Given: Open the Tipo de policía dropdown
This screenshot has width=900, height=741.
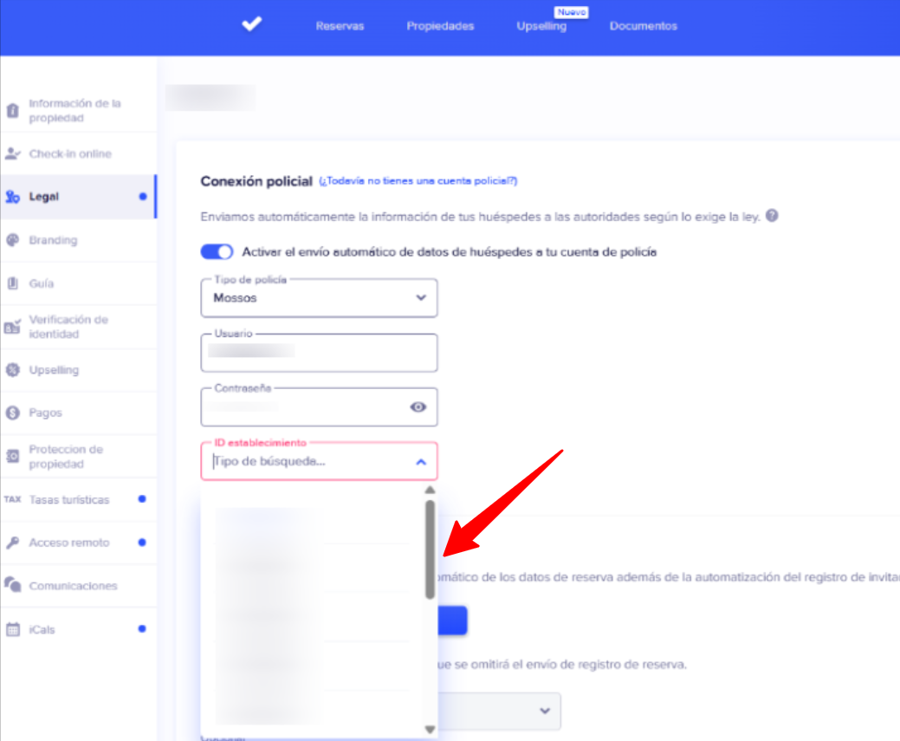Looking at the screenshot, I should pyautogui.click(x=319, y=297).
